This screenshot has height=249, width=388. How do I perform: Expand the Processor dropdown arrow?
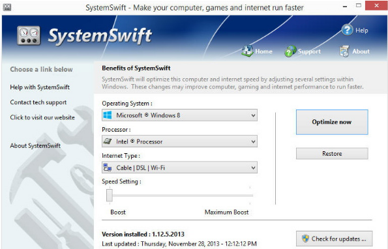pos(253,141)
